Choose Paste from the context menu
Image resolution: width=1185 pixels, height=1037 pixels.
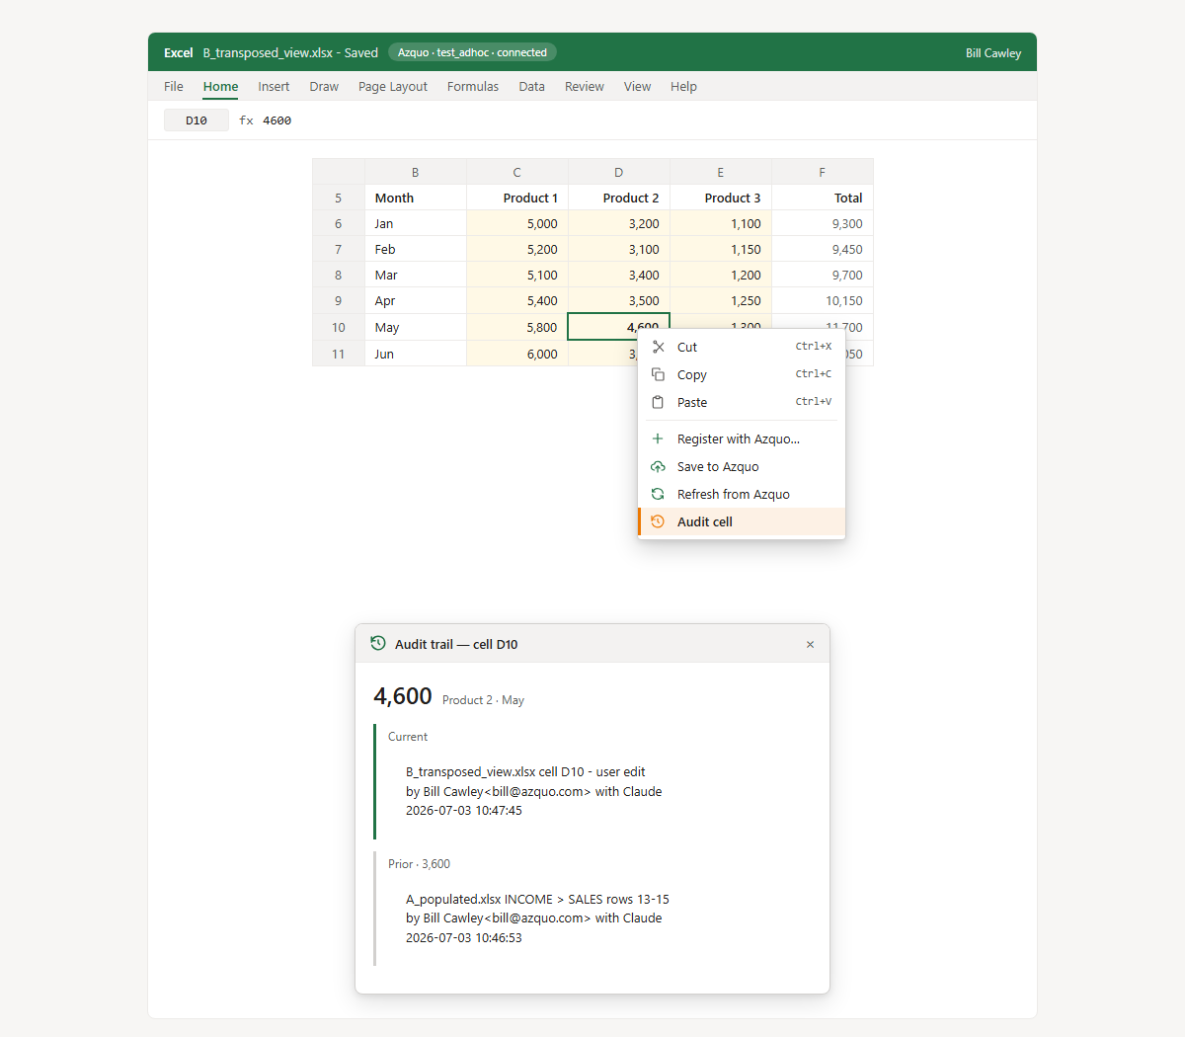[742, 402]
